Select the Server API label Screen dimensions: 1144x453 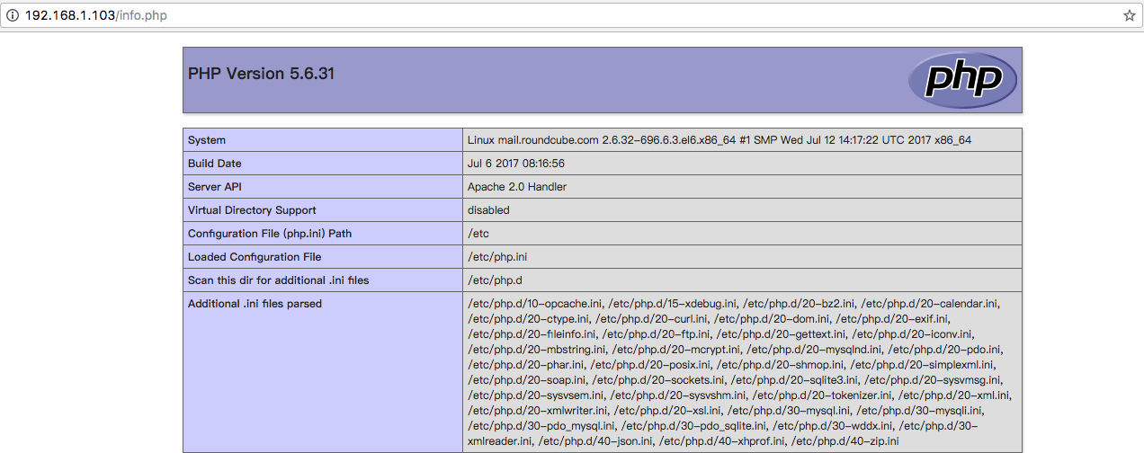215,187
